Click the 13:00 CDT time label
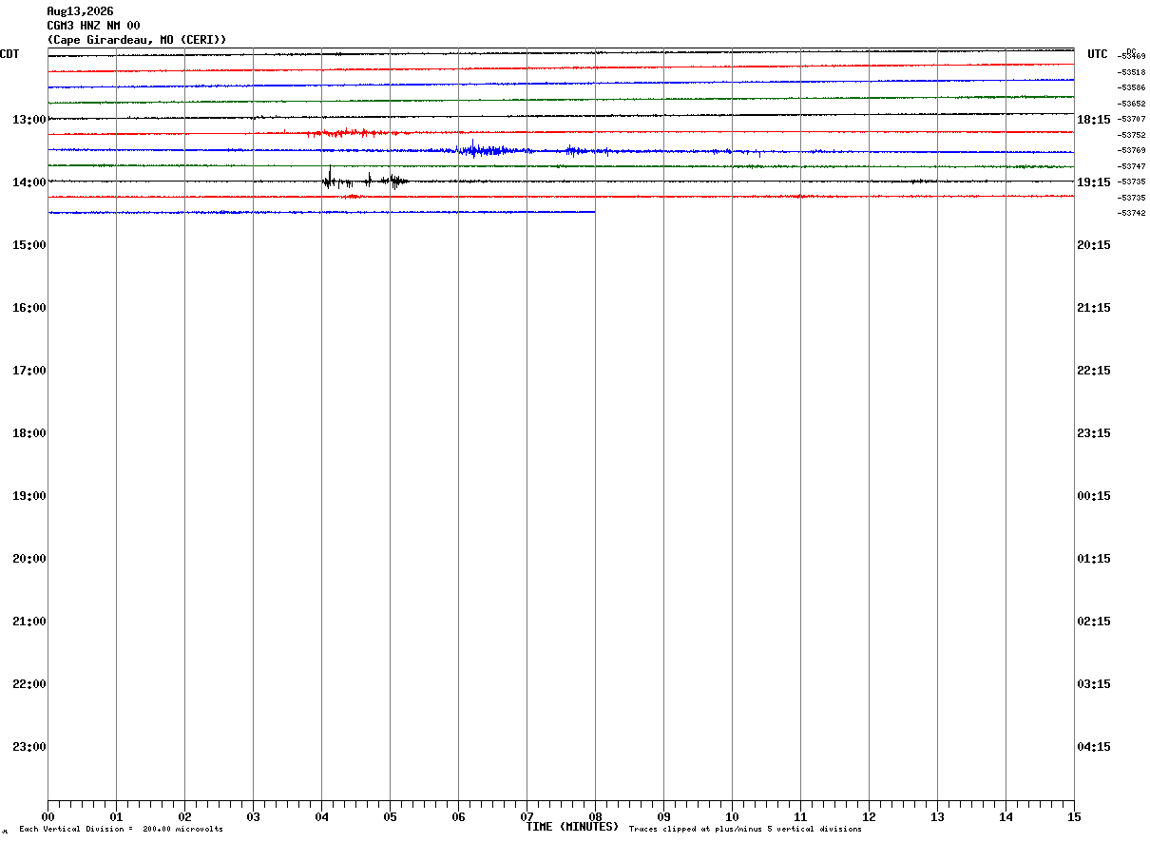 [x=29, y=120]
